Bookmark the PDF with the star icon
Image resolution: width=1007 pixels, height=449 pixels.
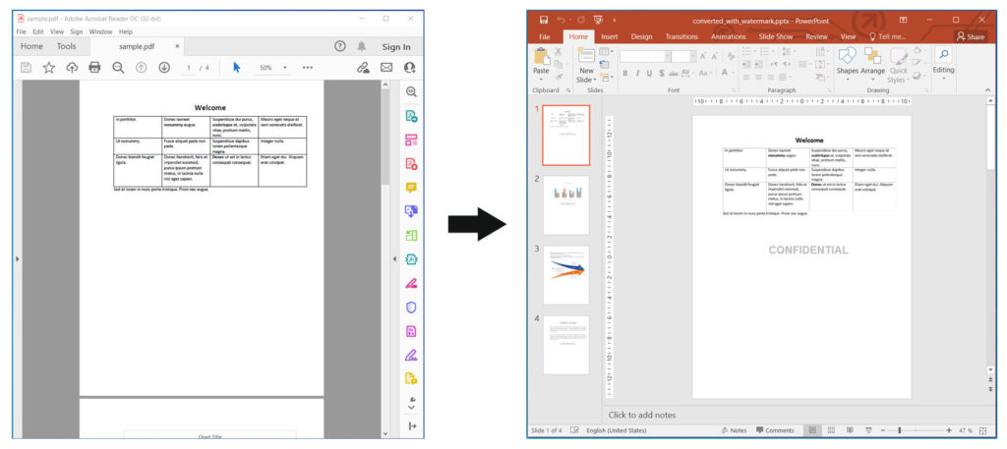click(x=48, y=68)
